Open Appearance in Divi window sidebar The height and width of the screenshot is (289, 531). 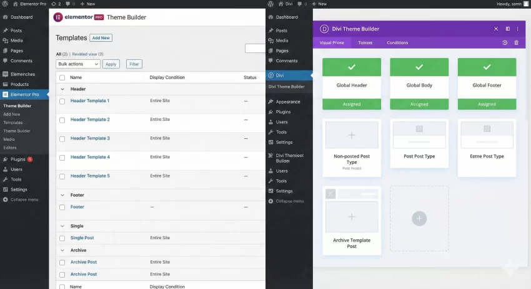[x=289, y=102]
